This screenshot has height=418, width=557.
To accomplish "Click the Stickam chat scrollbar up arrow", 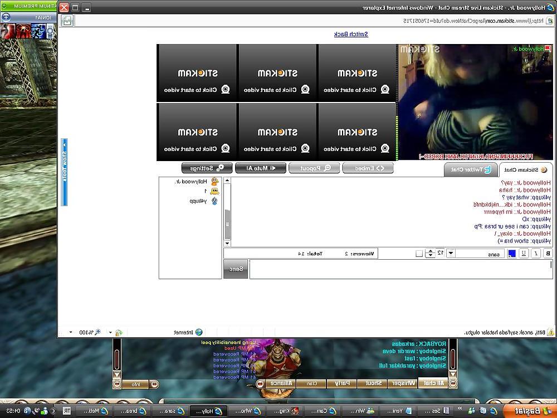I will click(x=227, y=181).
